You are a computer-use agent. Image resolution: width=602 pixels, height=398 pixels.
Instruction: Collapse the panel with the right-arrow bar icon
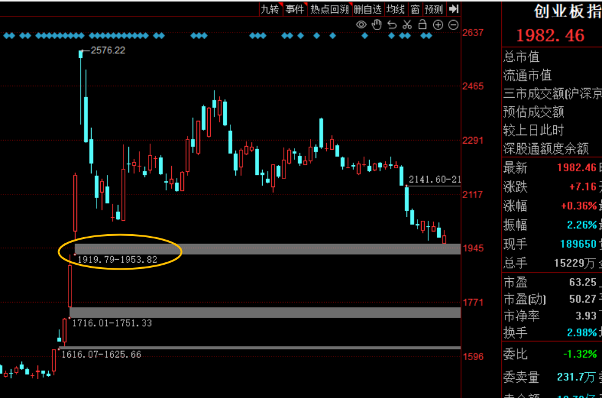pos(453,9)
